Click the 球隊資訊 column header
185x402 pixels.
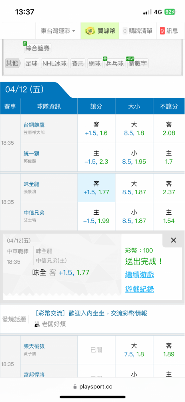[x=49, y=107]
